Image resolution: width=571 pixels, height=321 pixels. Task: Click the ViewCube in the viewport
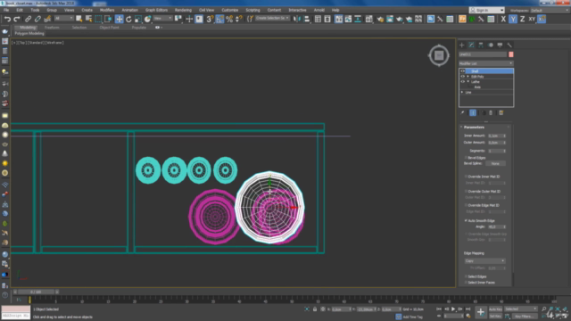[439, 55]
